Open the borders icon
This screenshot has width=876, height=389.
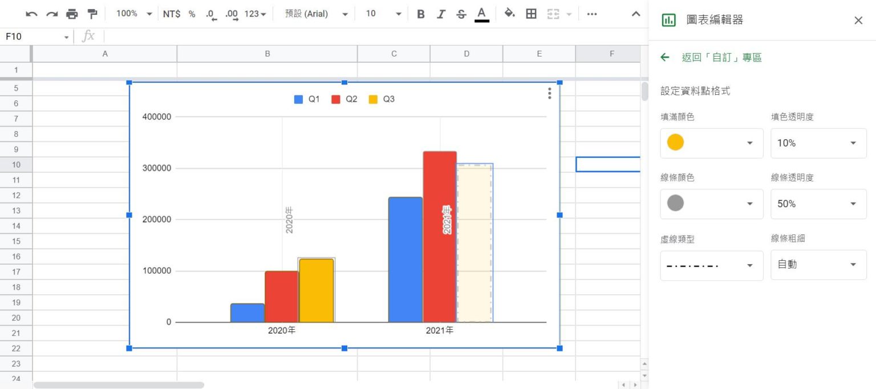(x=531, y=13)
